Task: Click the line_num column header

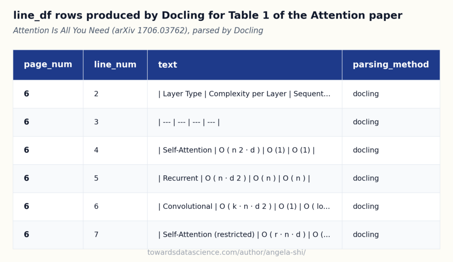Action: point(115,65)
